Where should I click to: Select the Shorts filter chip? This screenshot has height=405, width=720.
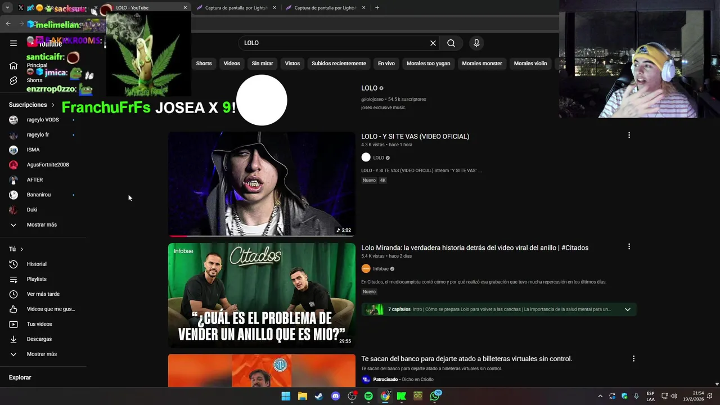pyautogui.click(x=204, y=64)
